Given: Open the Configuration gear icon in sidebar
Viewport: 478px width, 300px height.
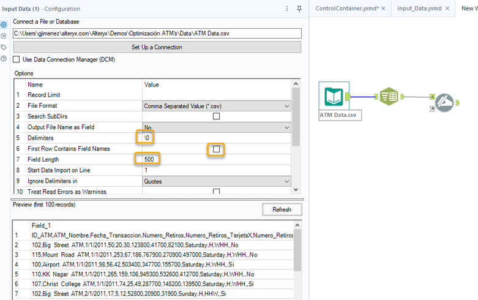Looking at the screenshot, I should tap(4, 24).
